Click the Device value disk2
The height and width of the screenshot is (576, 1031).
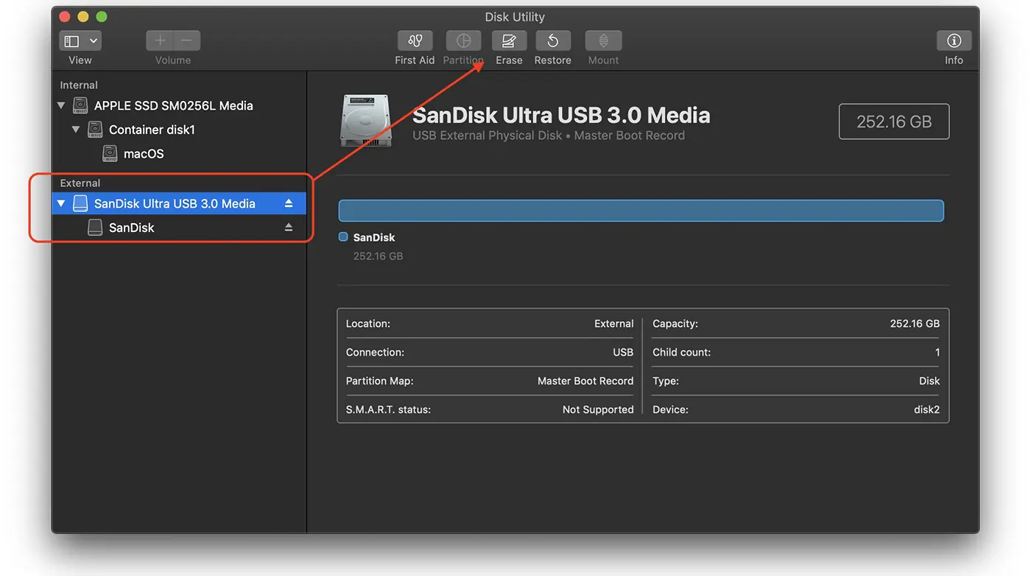(x=926, y=410)
